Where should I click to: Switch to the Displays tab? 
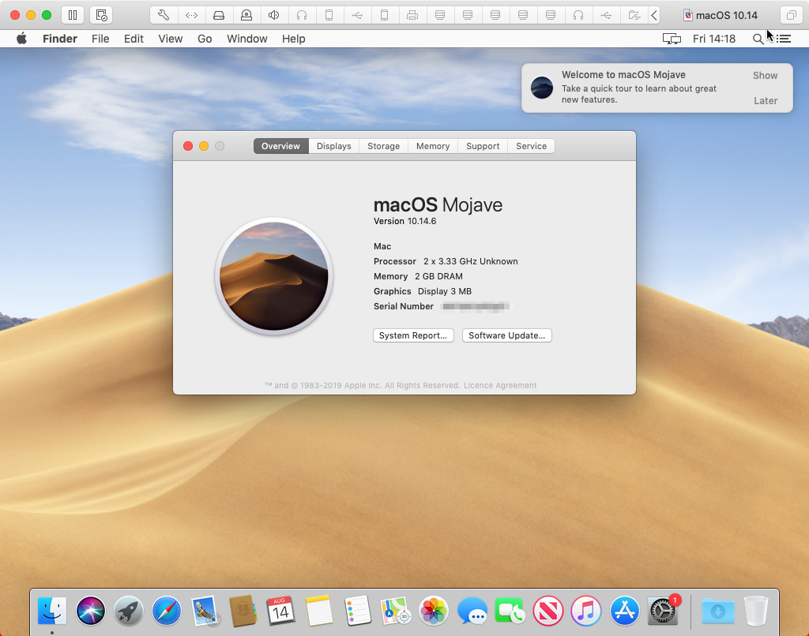(x=333, y=145)
